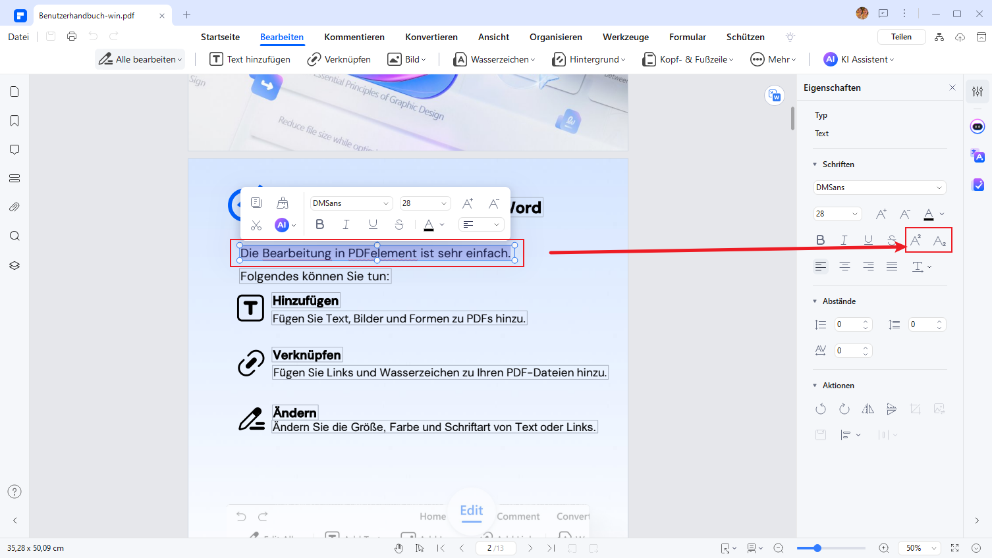Toggle bold in Eigenschaften panel

tap(821, 240)
